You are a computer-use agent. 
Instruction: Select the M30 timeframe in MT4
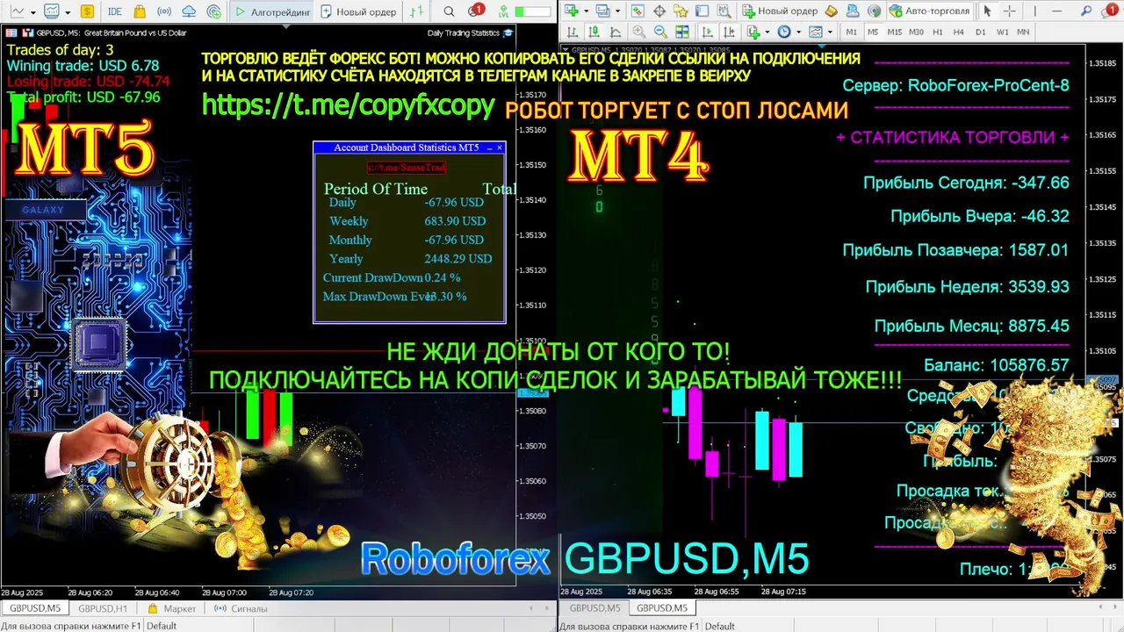coord(916,32)
